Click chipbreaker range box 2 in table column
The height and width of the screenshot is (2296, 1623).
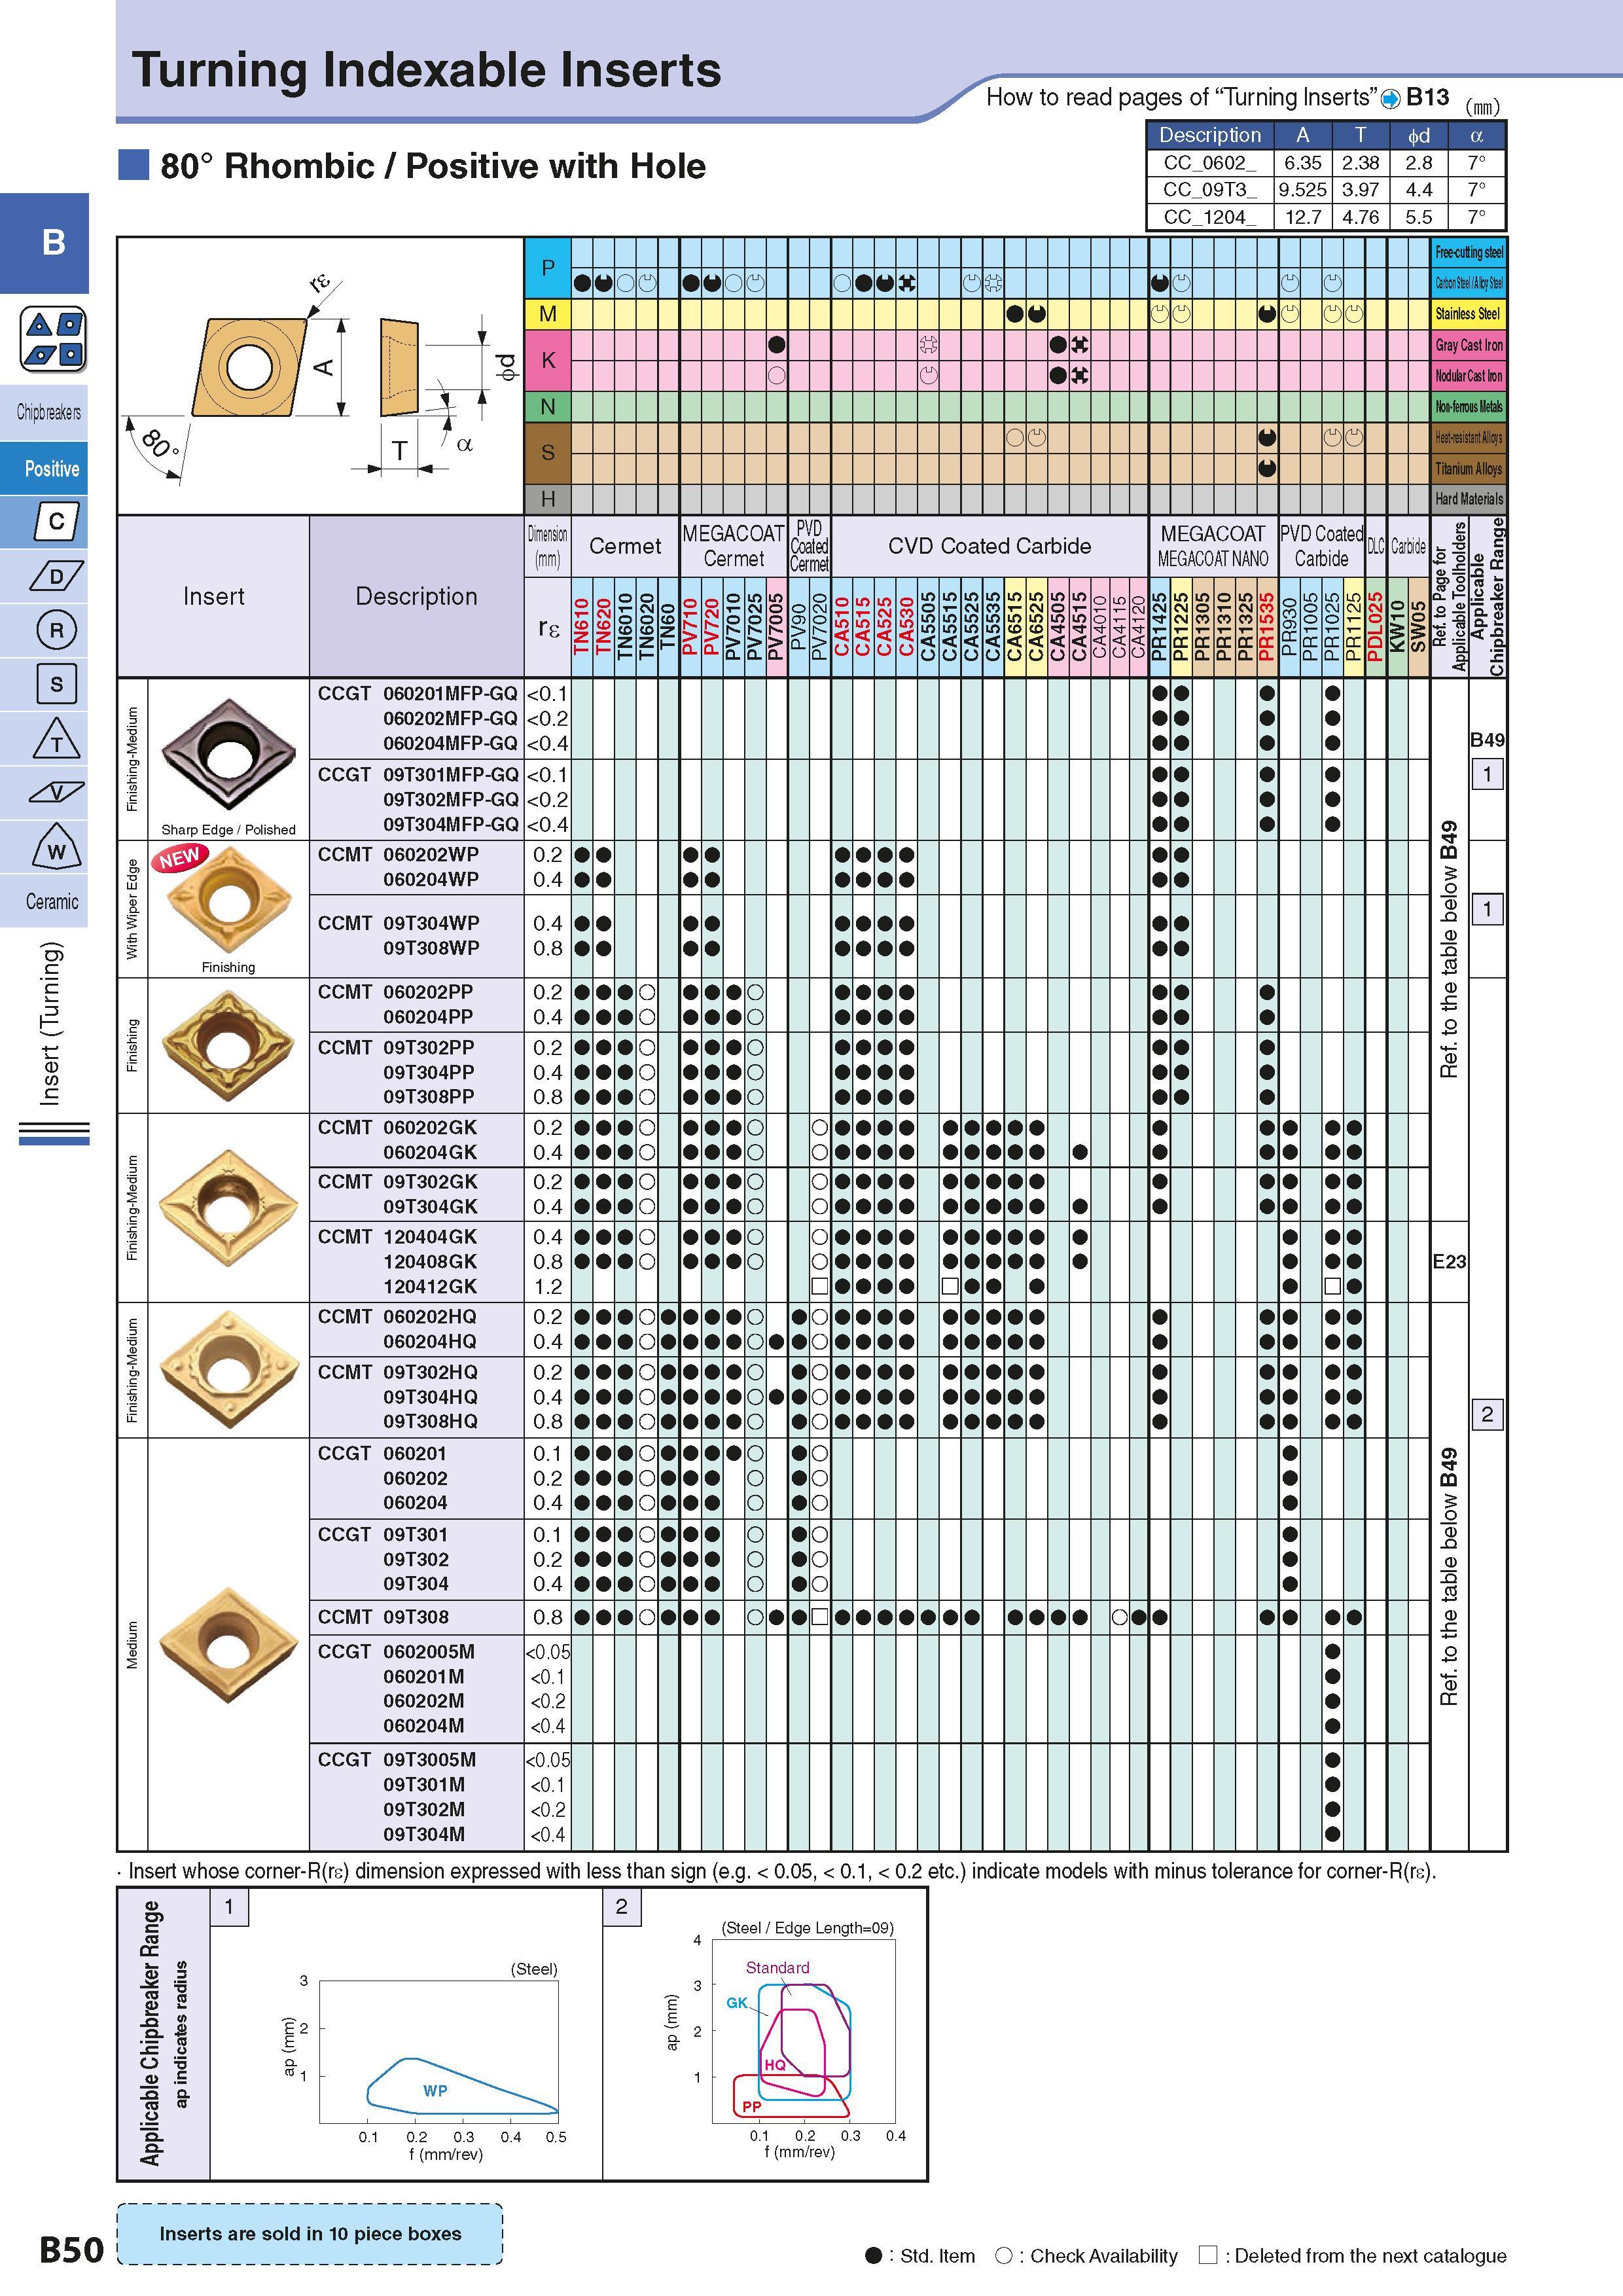click(1487, 1414)
